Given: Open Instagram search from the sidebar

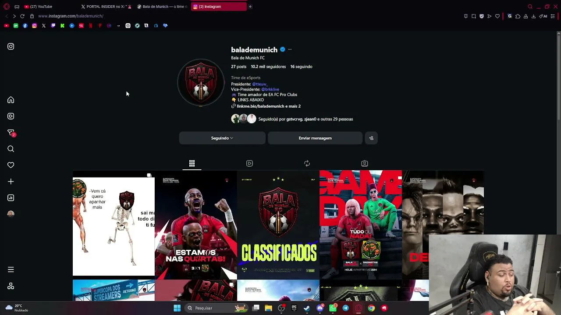Looking at the screenshot, I should coord(11,149).
